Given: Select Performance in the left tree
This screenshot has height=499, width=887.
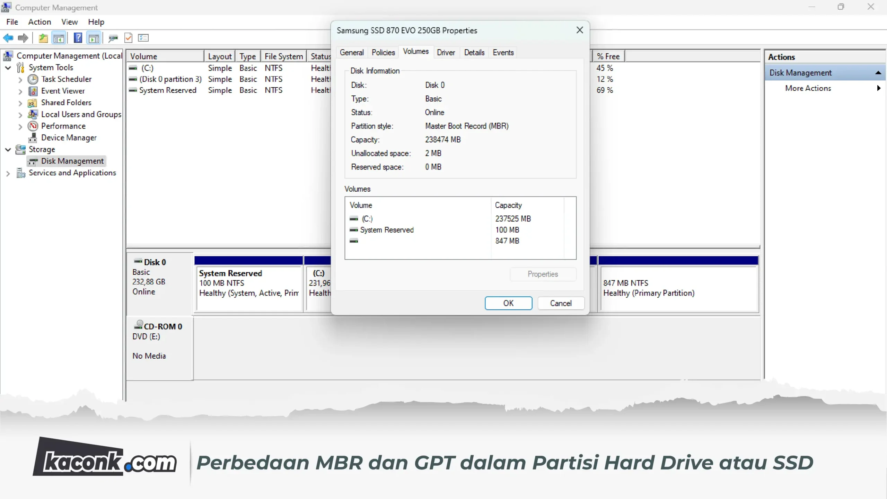Looking at the screenshot, I should [x=63, y=126].
